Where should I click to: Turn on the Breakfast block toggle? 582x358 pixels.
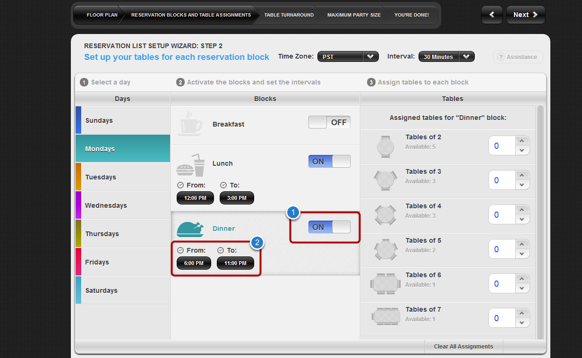pos(329,122)
